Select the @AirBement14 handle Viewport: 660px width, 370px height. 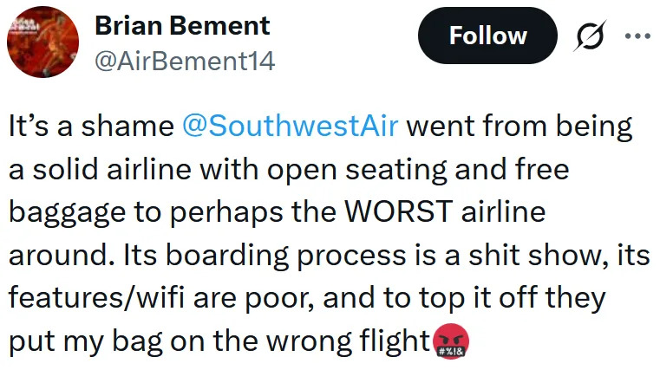(183, 62)
